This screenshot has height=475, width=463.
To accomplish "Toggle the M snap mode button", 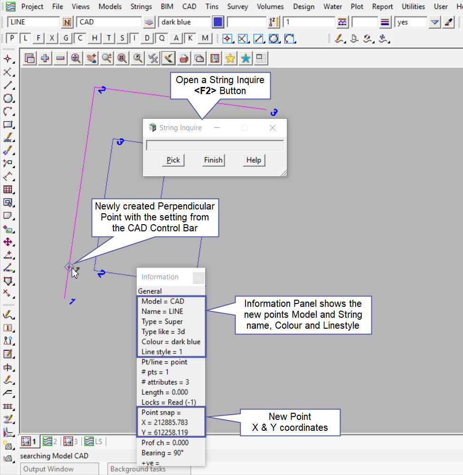I will (205, 38).
